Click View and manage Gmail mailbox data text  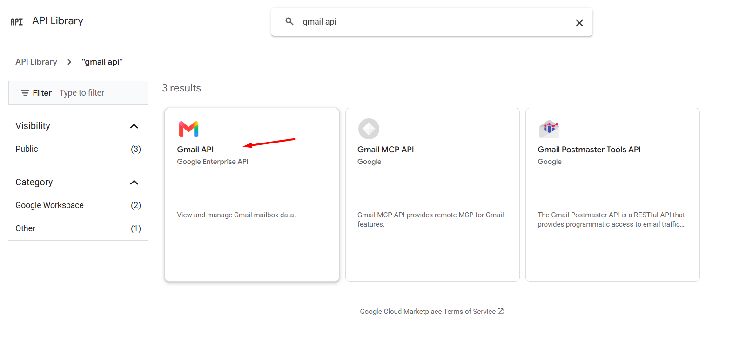[x=236, y=215]
